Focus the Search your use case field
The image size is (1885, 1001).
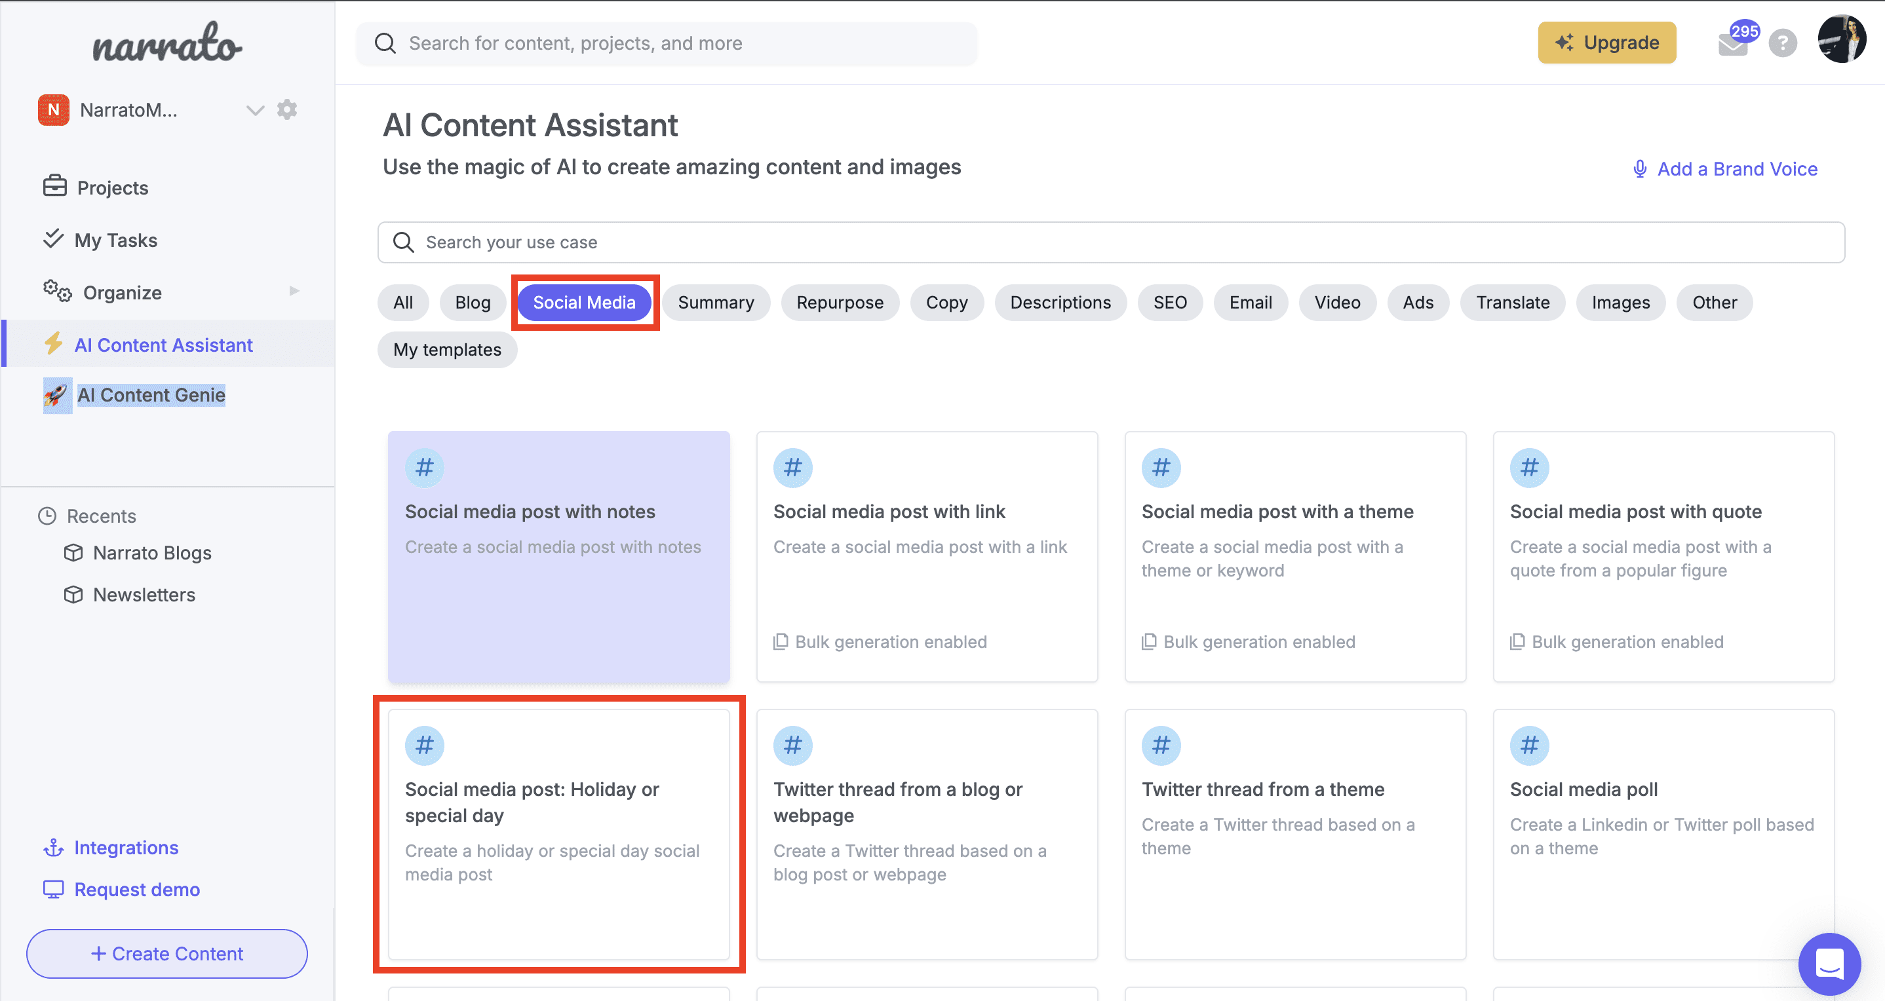coord(1111,242)
